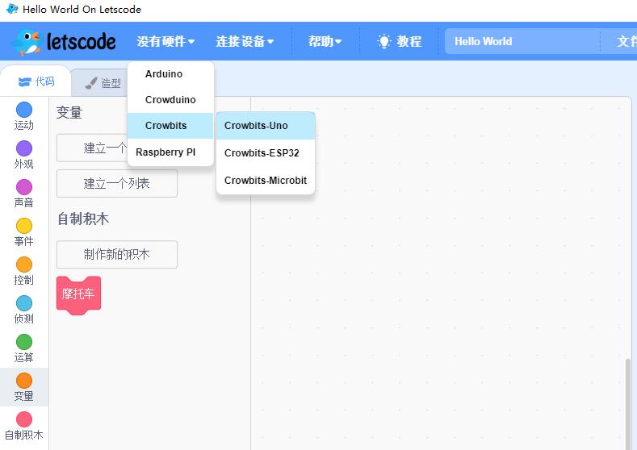Click the Hello World project name field
Image resolution: width=637 pixels, height=450 pixels.
pos(522,41)
